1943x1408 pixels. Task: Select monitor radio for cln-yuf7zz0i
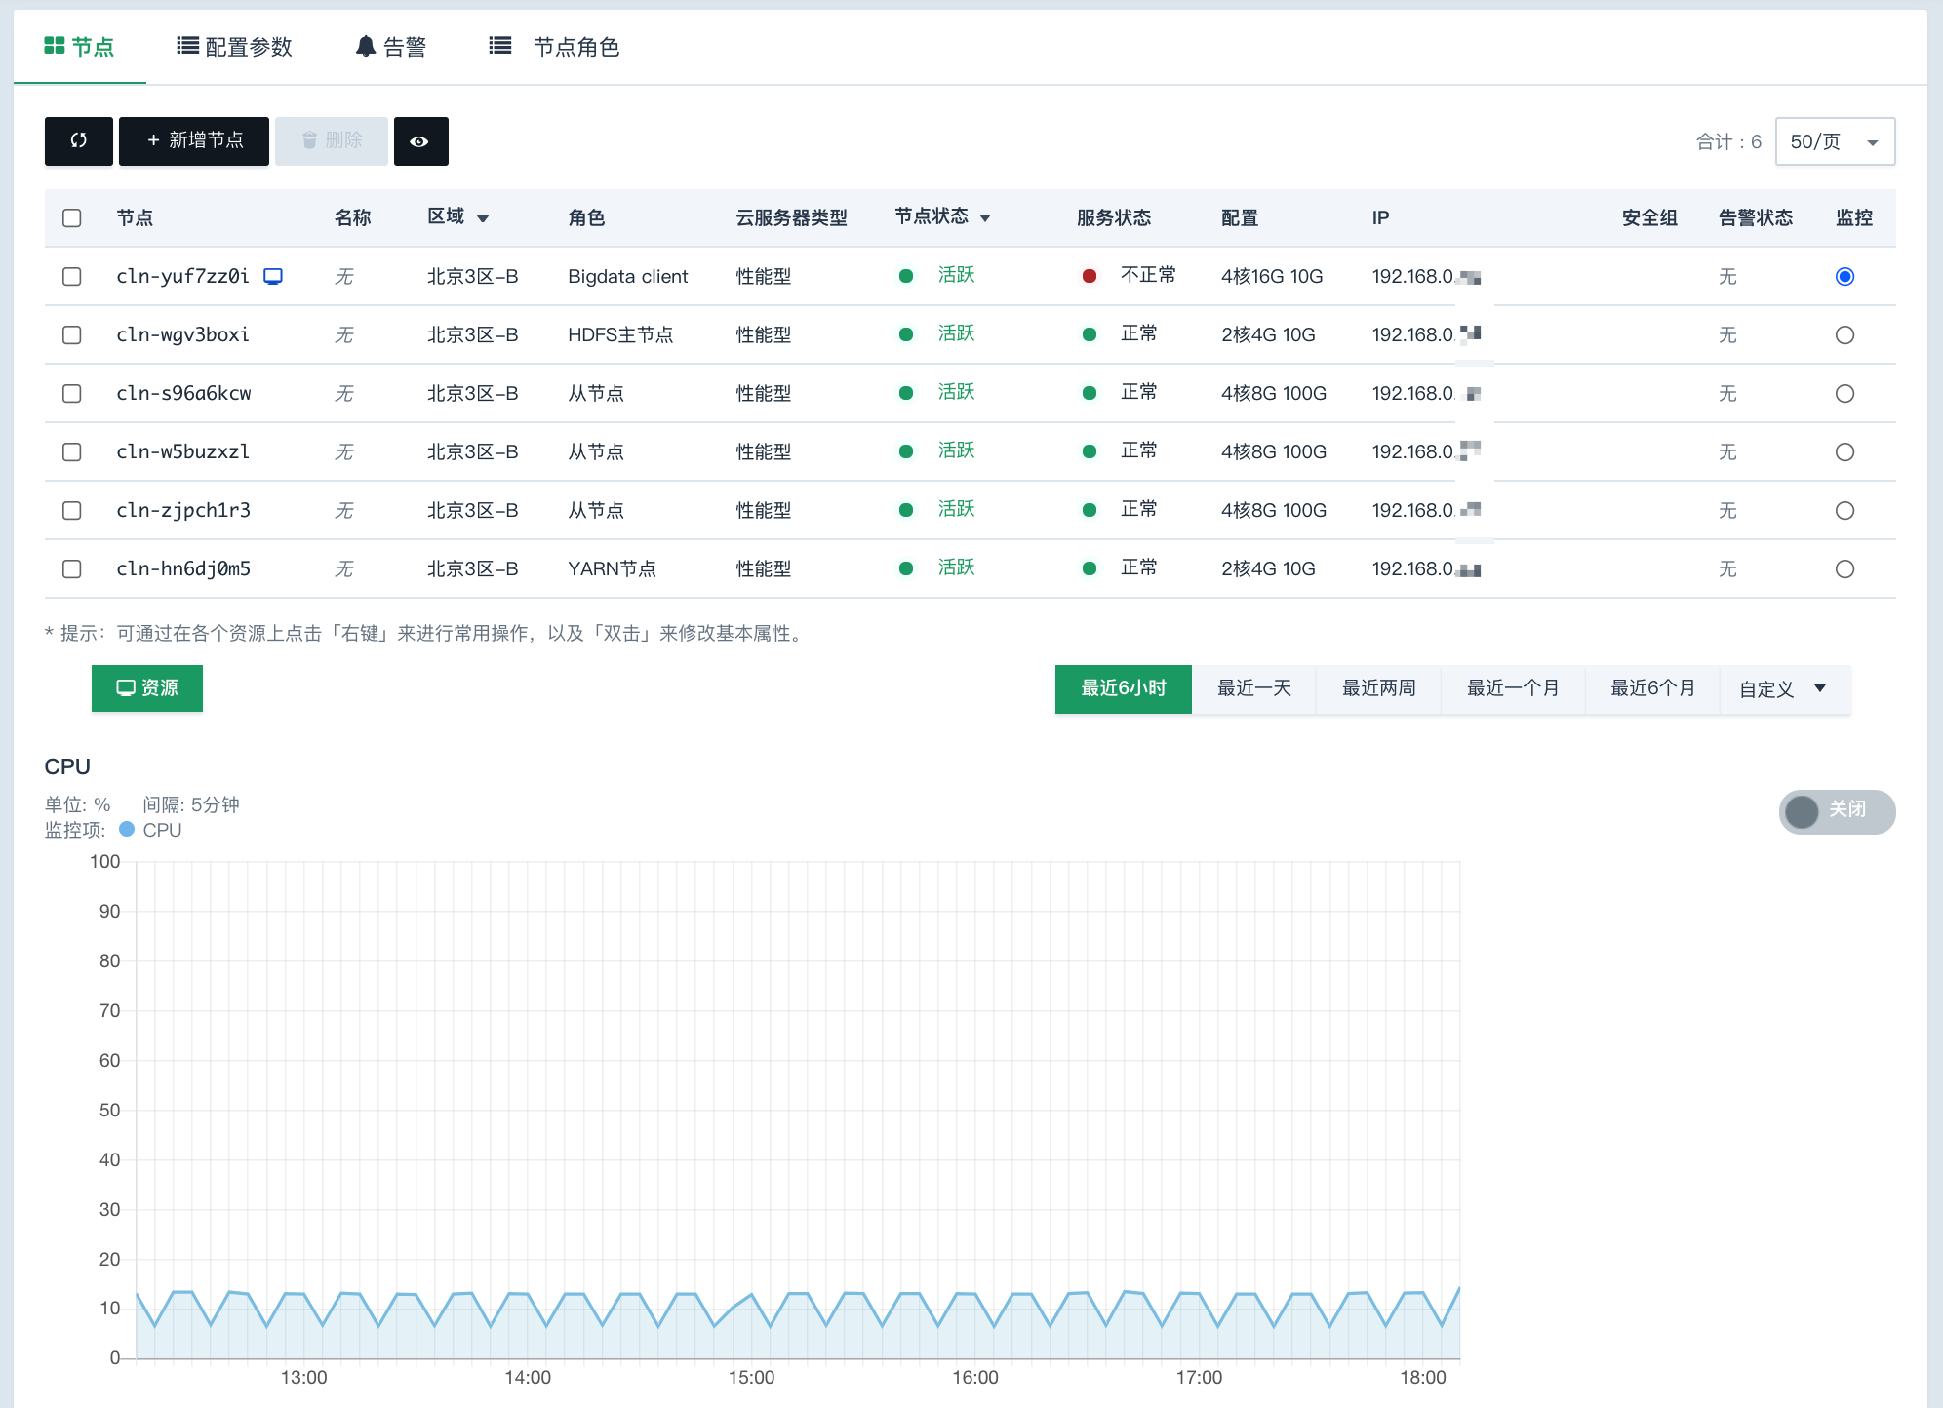(x=1844, y=277)
